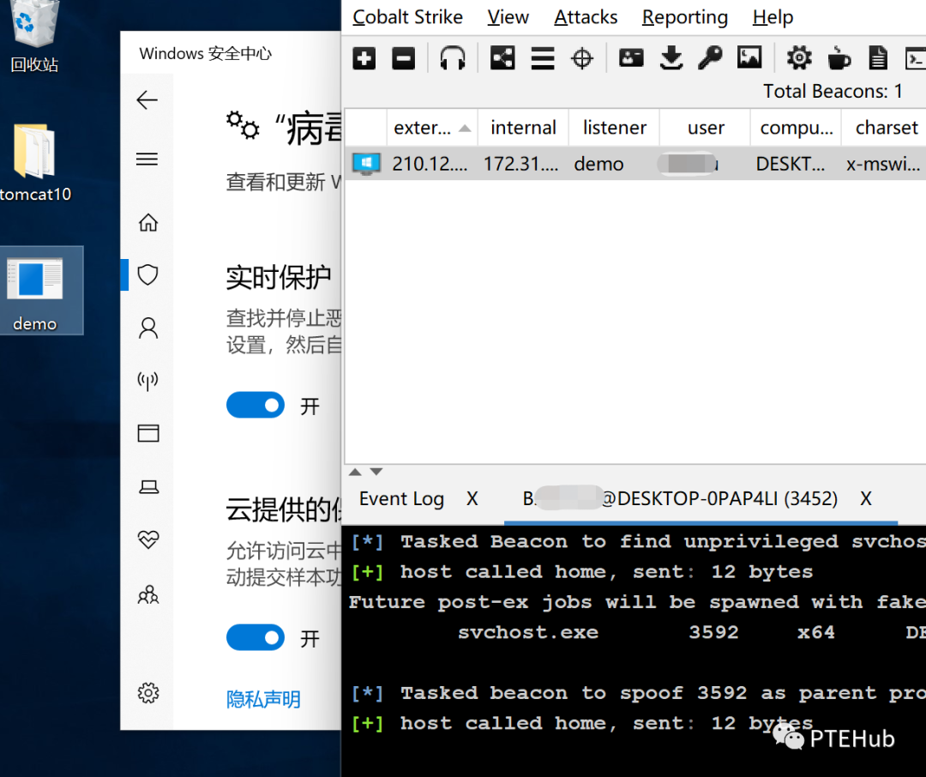Open the View menu
This screenshot has height=777, width=926.
click(x=508, y=17)
